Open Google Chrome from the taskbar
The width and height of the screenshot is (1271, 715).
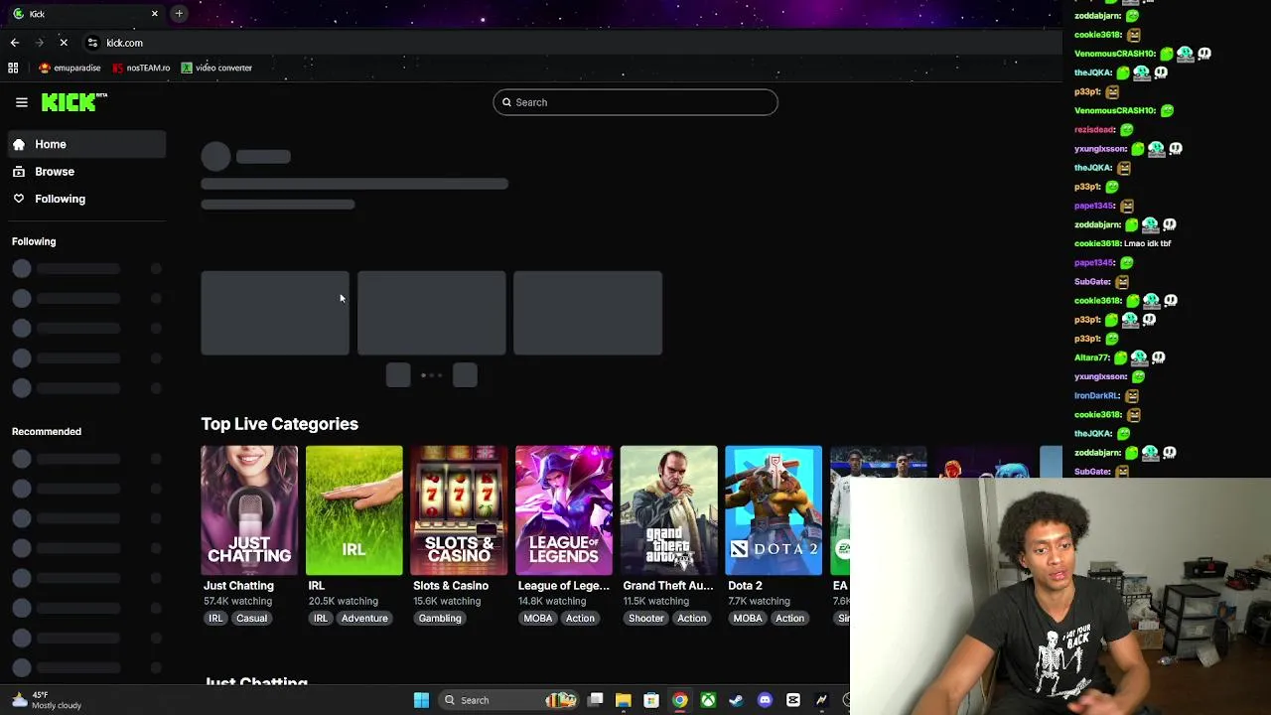(679, 700)
